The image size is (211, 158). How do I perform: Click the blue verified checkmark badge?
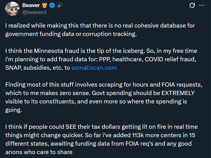[52, 5]
